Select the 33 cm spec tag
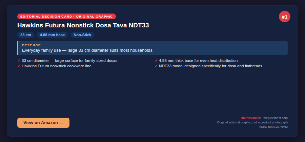305x142 pixels. pos(26,35)
